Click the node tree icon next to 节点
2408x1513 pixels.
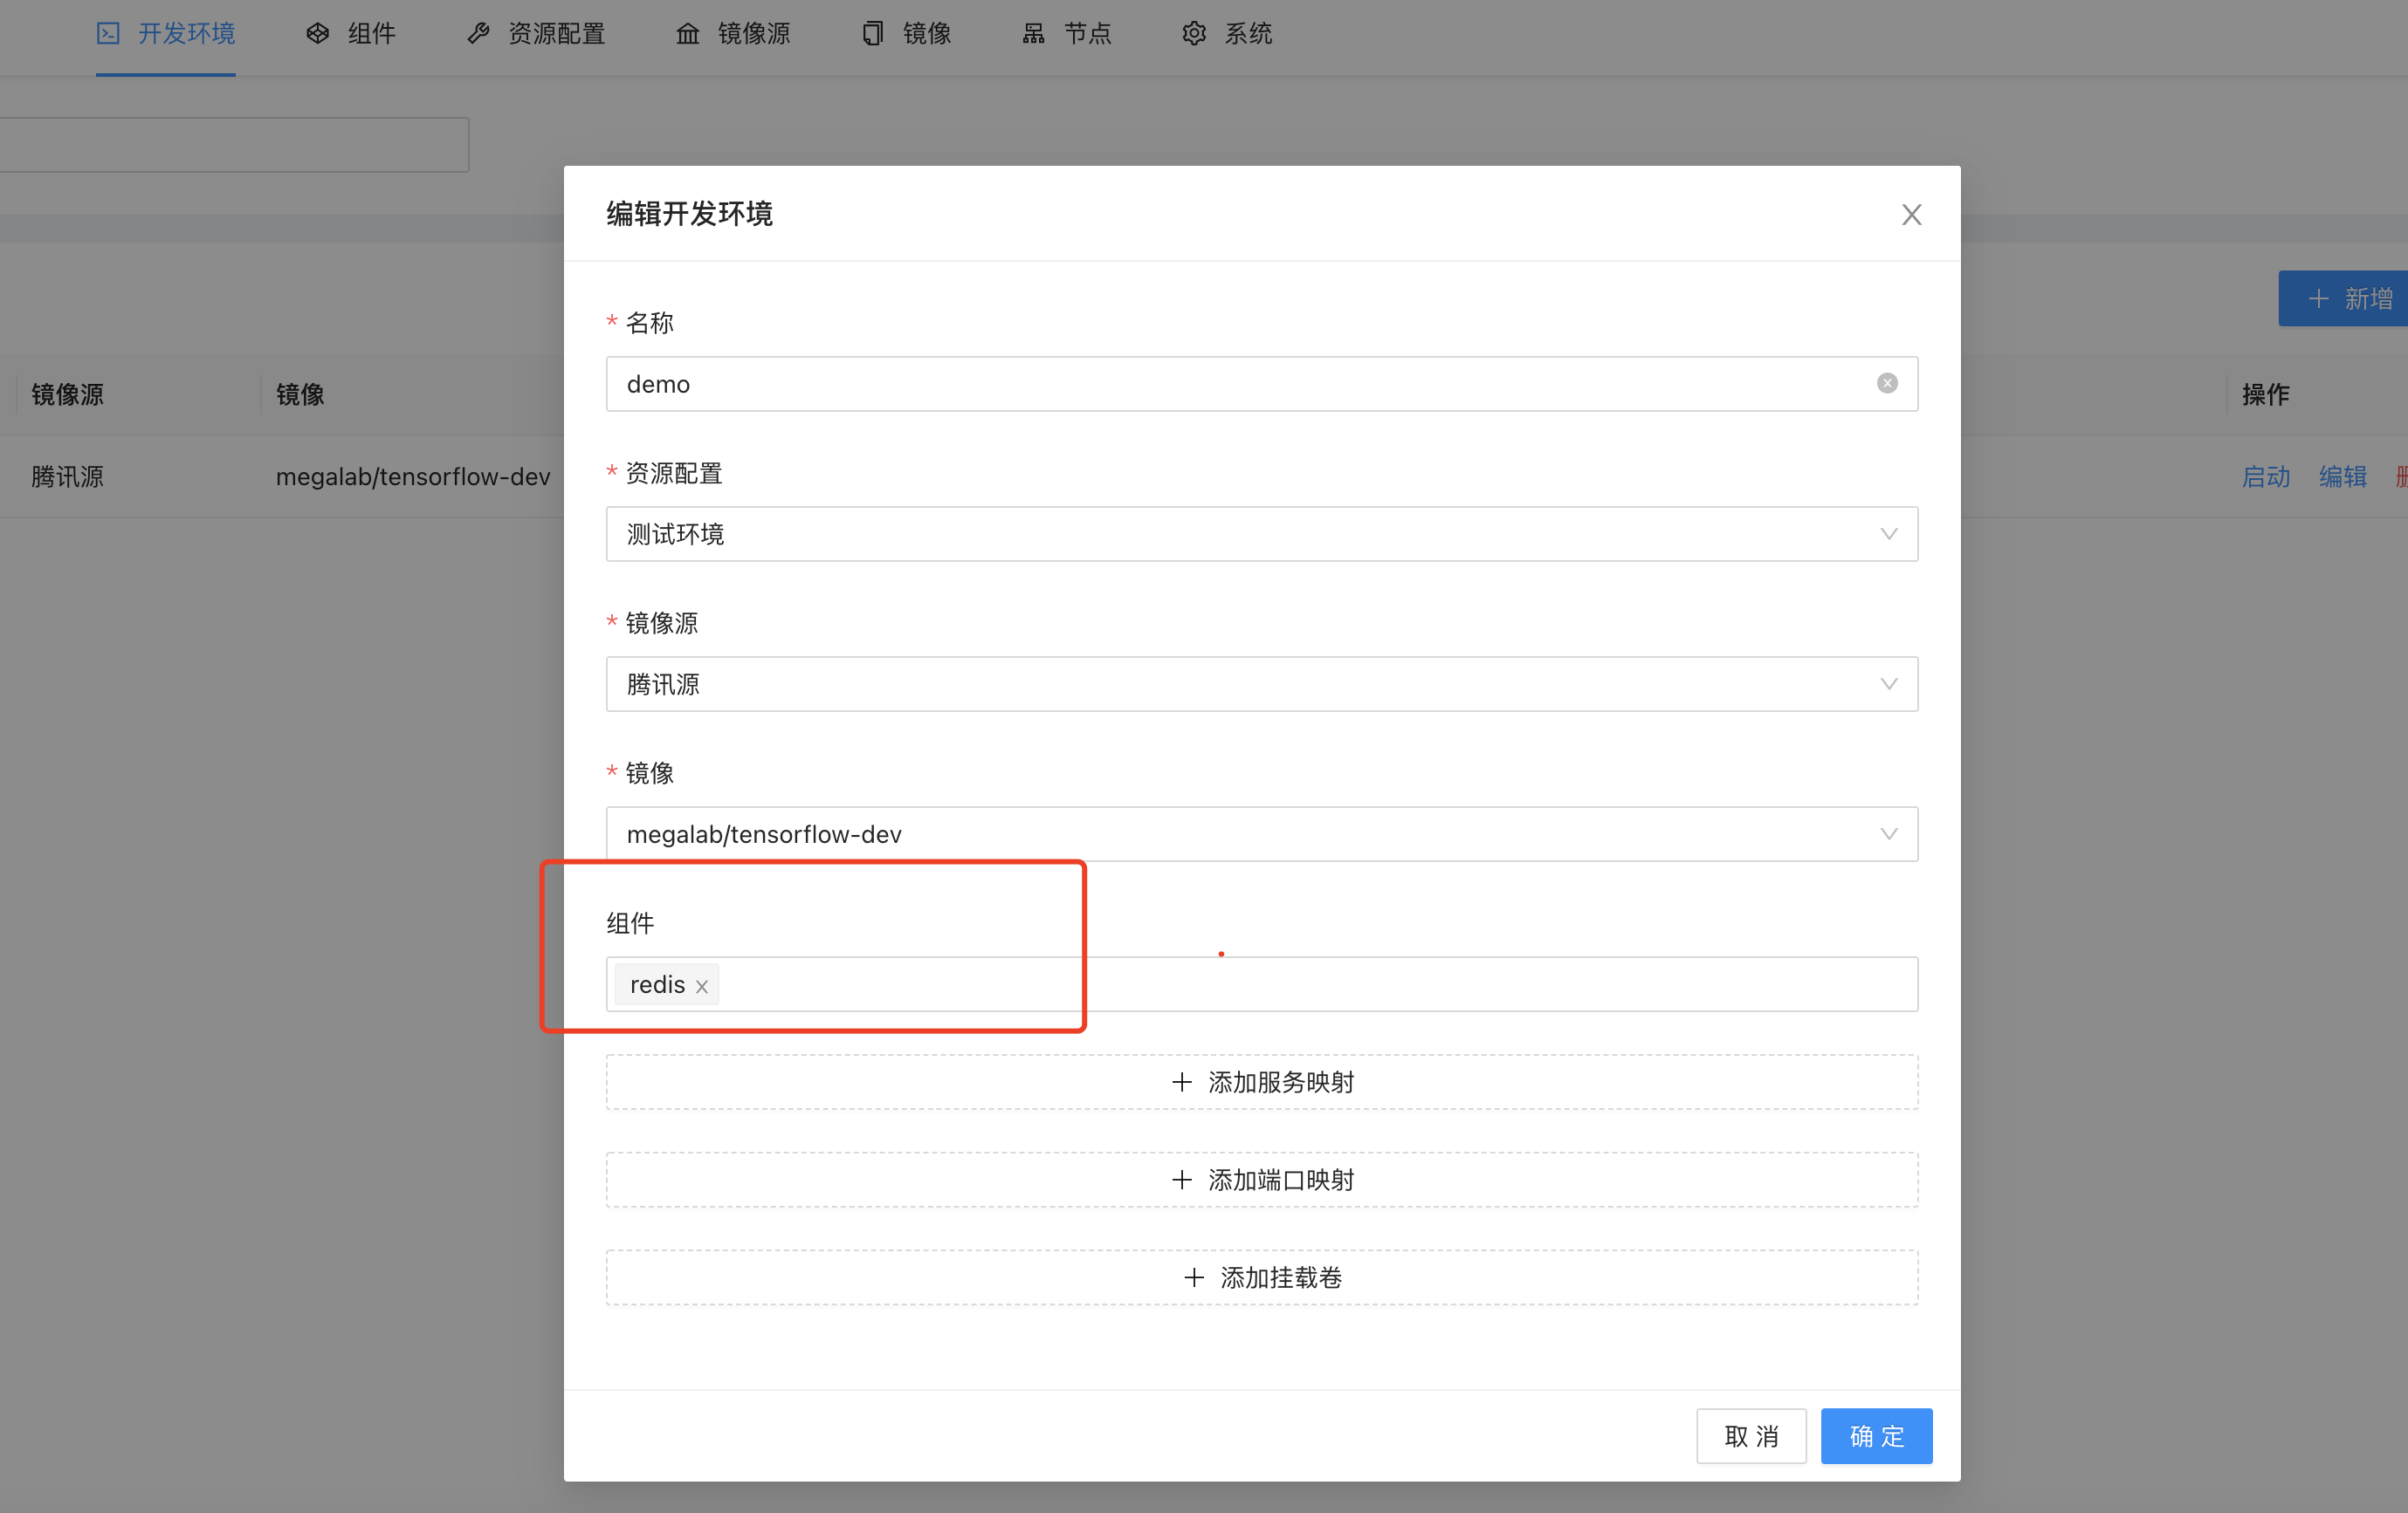[x=1033, y=34]
